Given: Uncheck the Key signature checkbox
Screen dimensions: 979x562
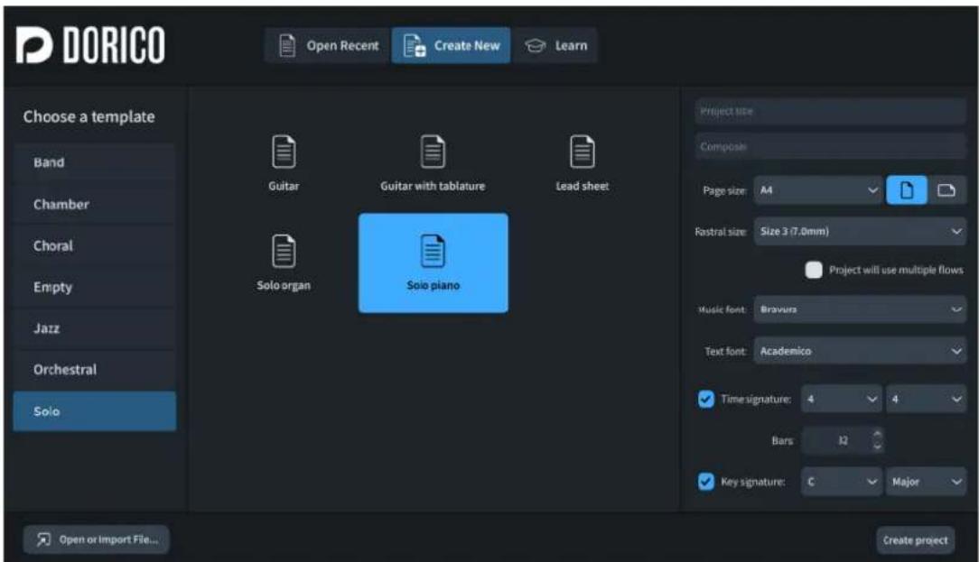Looking at the screenshot, I should [705, 482].
